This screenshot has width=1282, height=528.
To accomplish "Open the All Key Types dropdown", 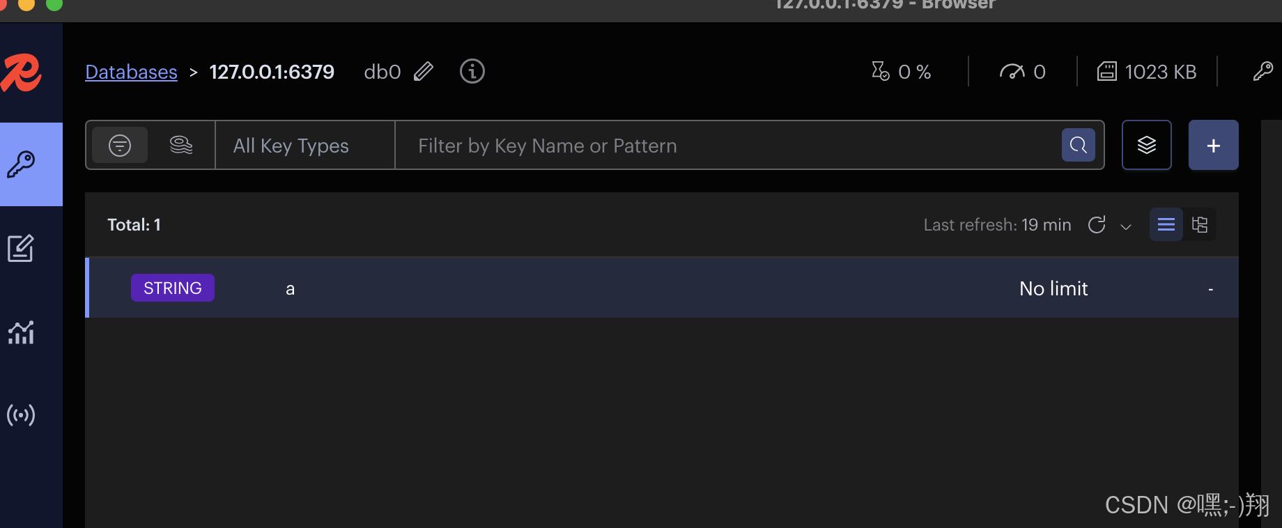I will (305, 145).
